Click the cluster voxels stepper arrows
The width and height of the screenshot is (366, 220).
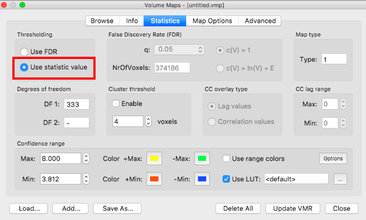coord(148,121)
